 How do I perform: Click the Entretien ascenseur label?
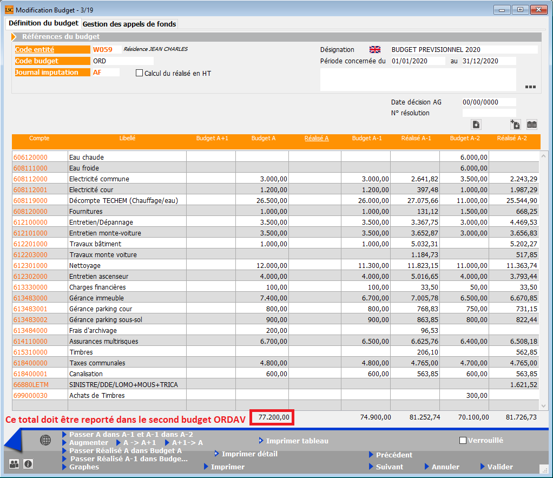pos(98,276)
